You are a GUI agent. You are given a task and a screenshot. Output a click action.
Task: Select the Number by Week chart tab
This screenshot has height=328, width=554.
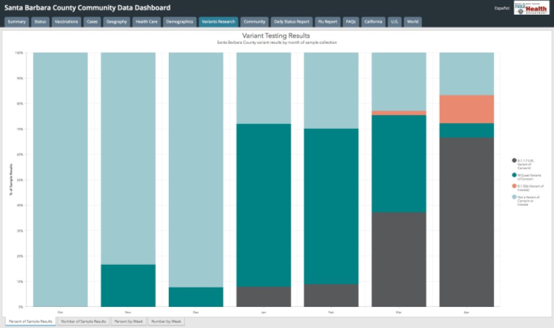(x=166, y=322)
